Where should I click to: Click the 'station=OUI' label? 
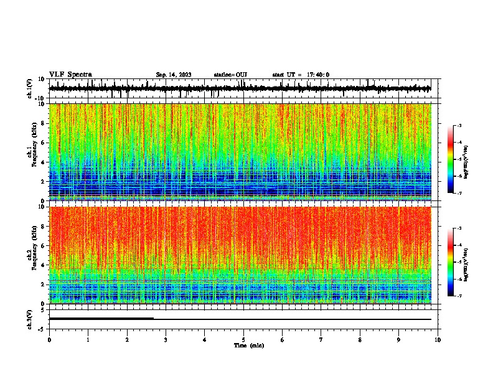point(230,75)
